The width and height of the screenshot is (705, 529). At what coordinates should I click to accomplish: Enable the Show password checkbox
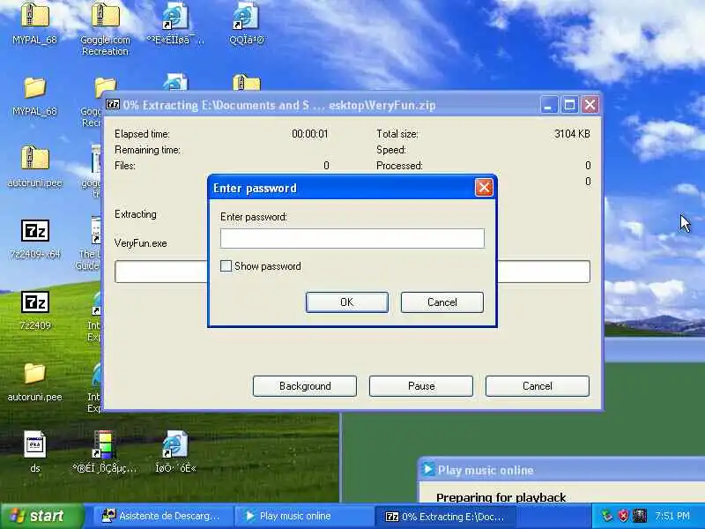tap(226, 266)
